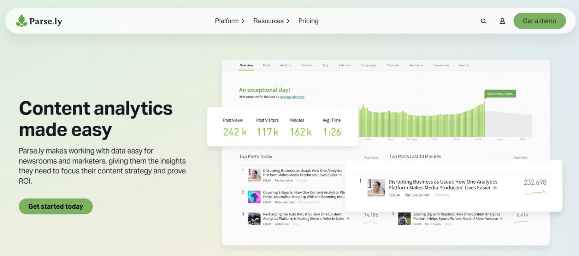Click the "Noon" chart axis label
The height and width of the screenshot is (256, 579).
[x=500, y=139]
